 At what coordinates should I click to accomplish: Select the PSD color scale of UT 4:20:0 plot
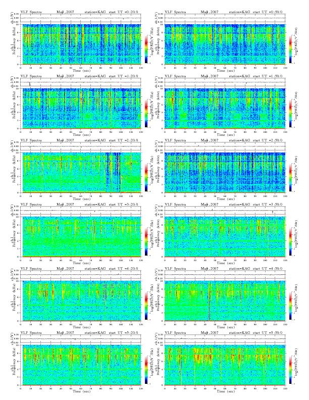coord(146,306)
